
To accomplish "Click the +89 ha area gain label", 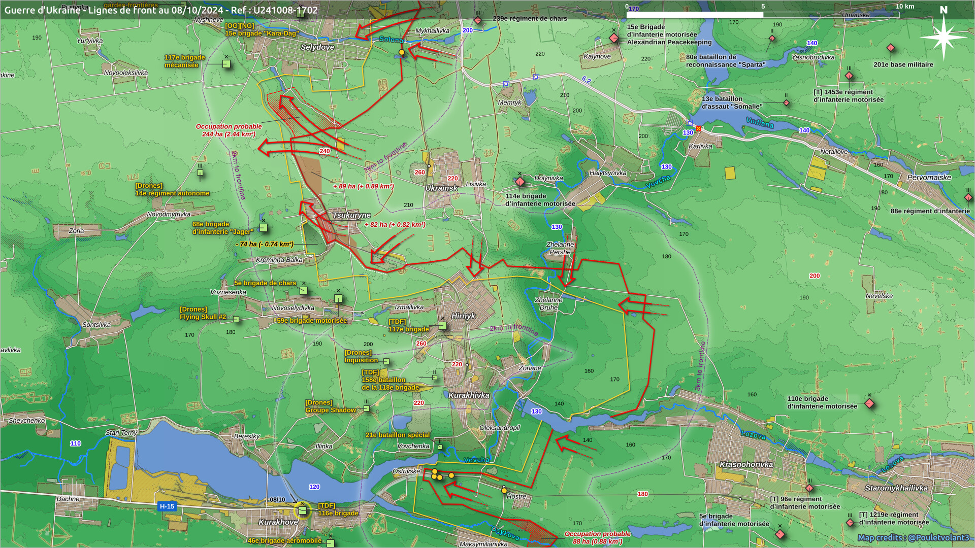I will (364, 186).
